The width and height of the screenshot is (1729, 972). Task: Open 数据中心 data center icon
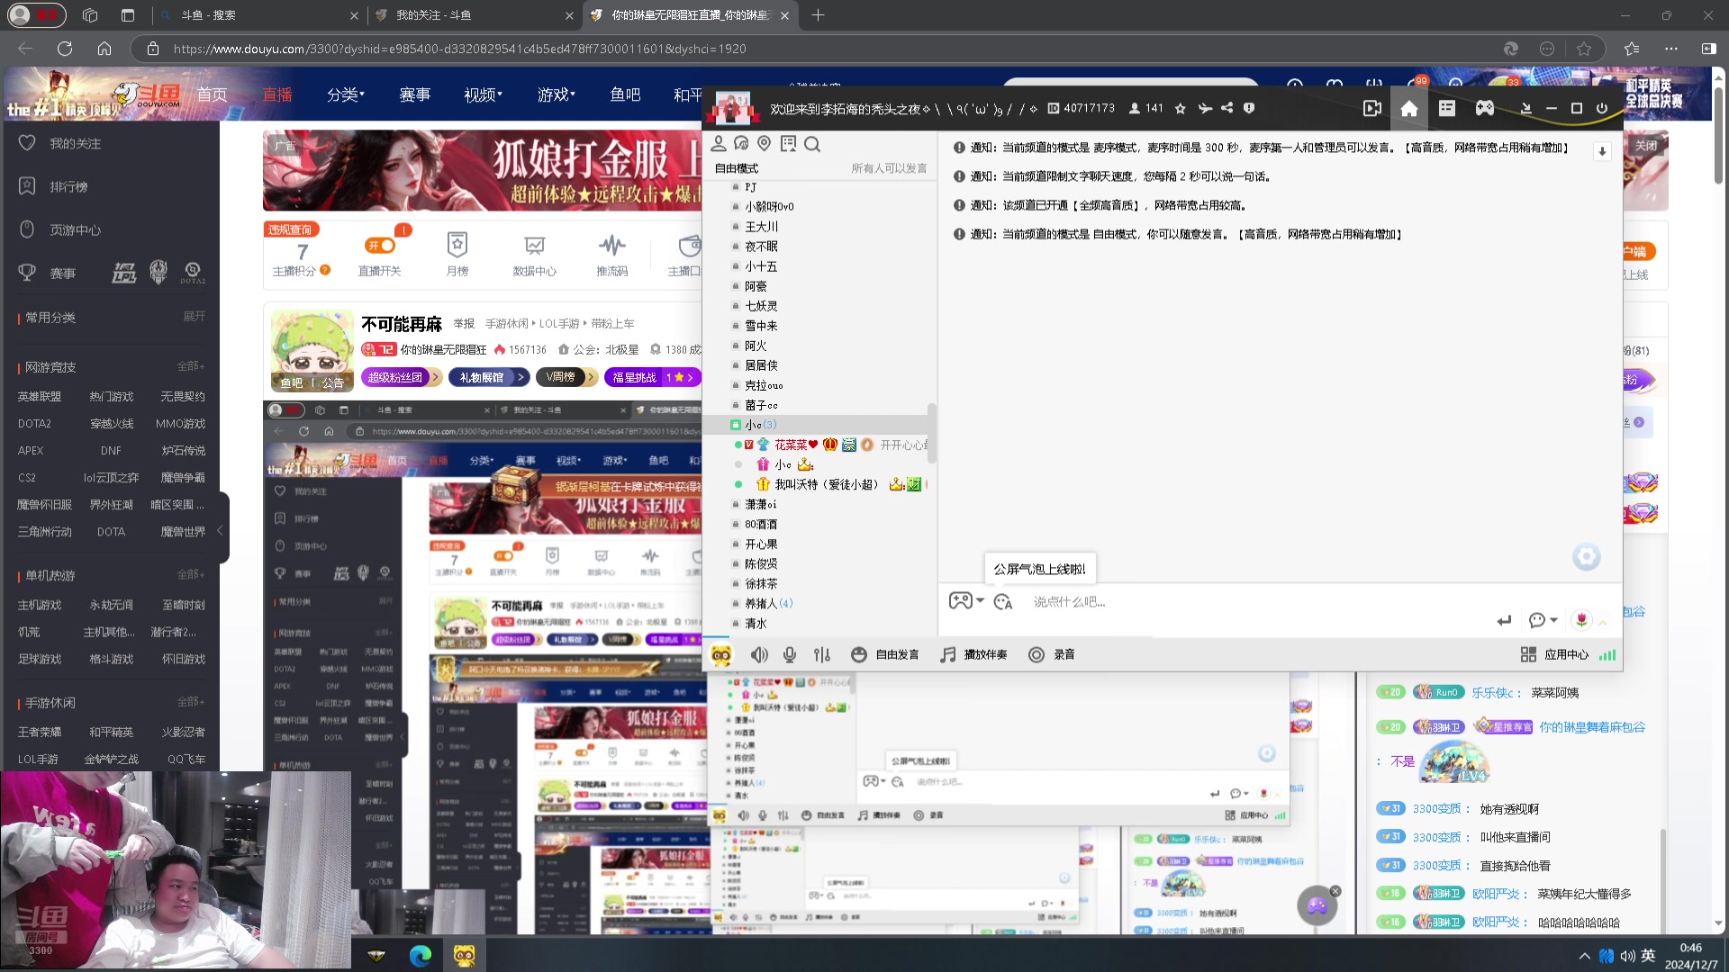535,254
